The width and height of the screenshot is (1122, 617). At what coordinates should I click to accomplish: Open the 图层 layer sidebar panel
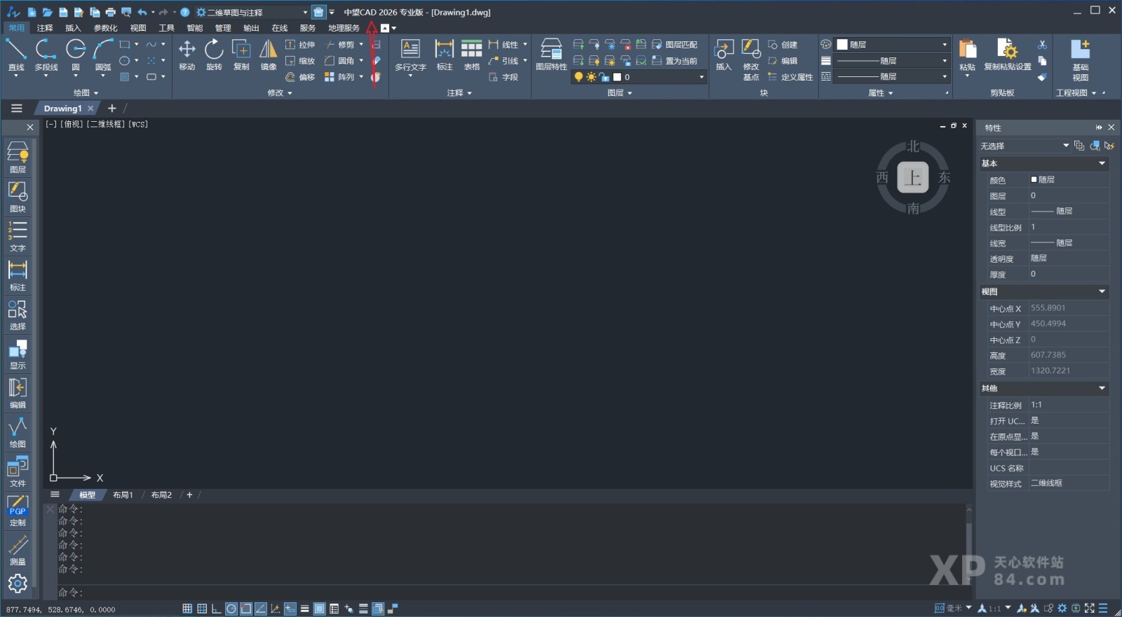pos(18,158)
